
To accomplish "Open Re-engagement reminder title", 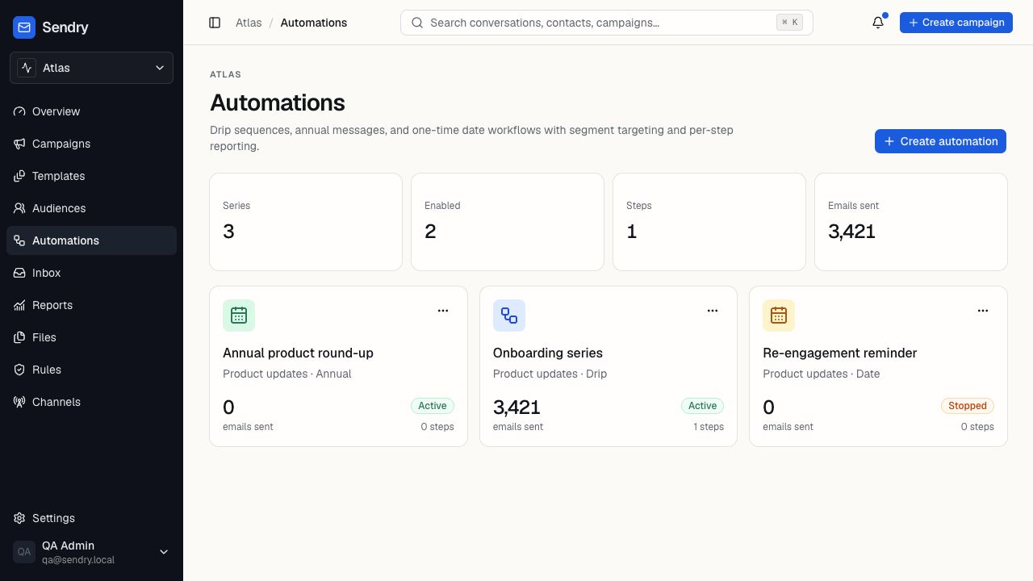I will coord(839,353).
